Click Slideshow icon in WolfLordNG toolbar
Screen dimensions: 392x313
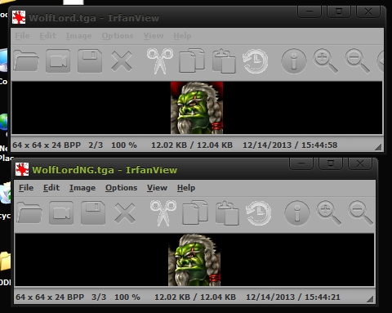click(61, 212)
